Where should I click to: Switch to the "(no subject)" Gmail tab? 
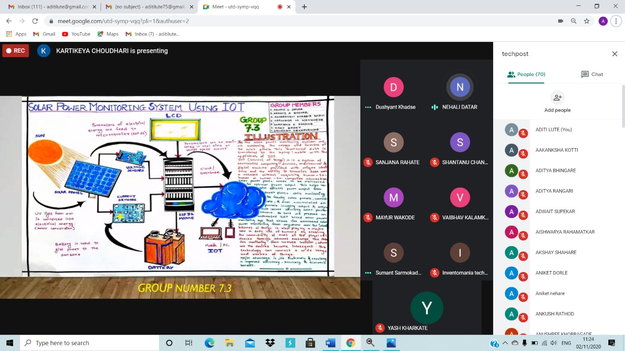pos(149,7)
